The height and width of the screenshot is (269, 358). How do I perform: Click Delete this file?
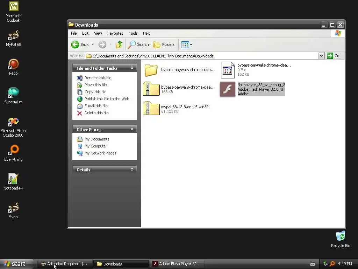pyautogui.click(x=93, y=113)
